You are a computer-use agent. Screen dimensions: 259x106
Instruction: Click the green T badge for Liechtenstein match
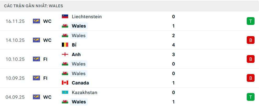point(250,21)
